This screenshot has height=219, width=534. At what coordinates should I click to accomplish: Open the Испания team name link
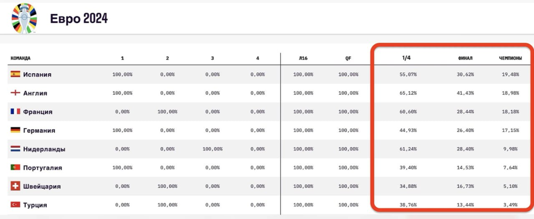pos(37,75)
